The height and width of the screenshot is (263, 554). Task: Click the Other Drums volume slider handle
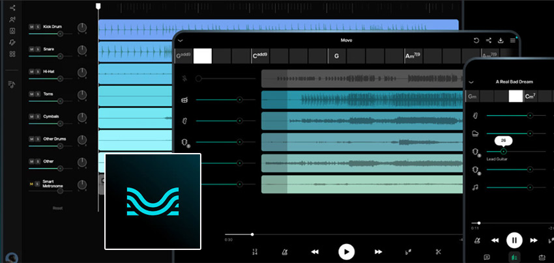click(60, 146)
